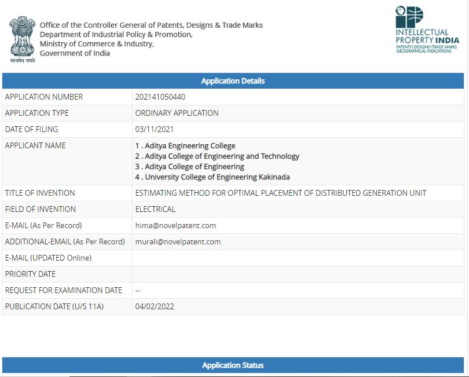Click the TITLE OF INVENTION label
Viewport: 469px width, 377px height.
coord(40,193)
